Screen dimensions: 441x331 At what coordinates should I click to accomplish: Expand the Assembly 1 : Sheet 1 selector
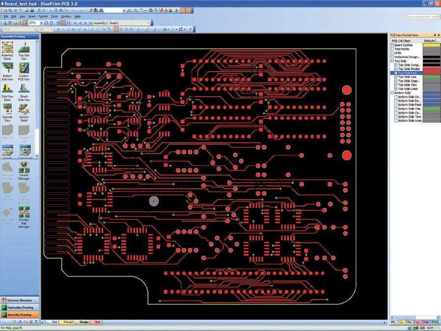(148, 23)
